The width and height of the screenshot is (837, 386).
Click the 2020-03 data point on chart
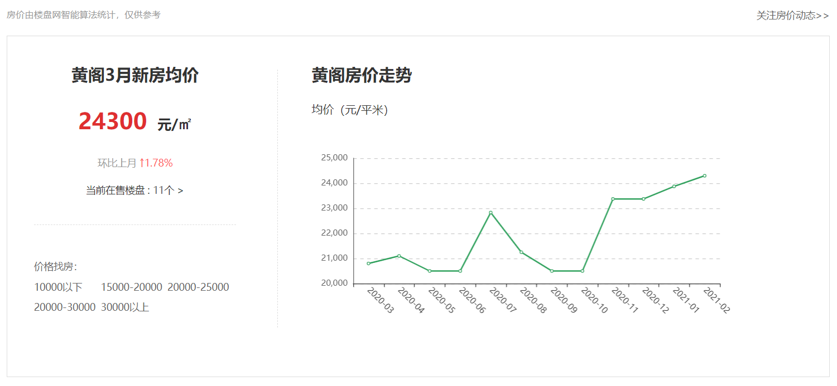368,263
